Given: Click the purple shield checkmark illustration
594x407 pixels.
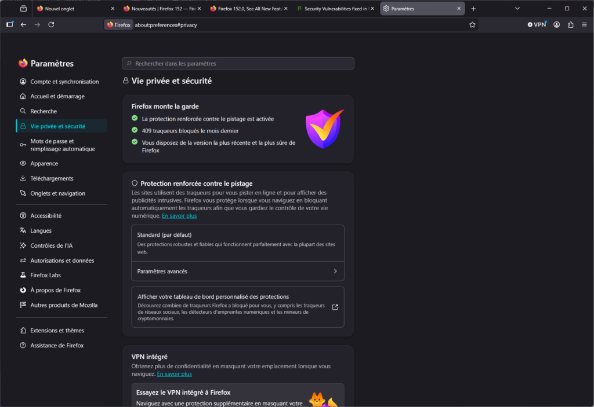Looking at the screenshot, I should 324,129.
